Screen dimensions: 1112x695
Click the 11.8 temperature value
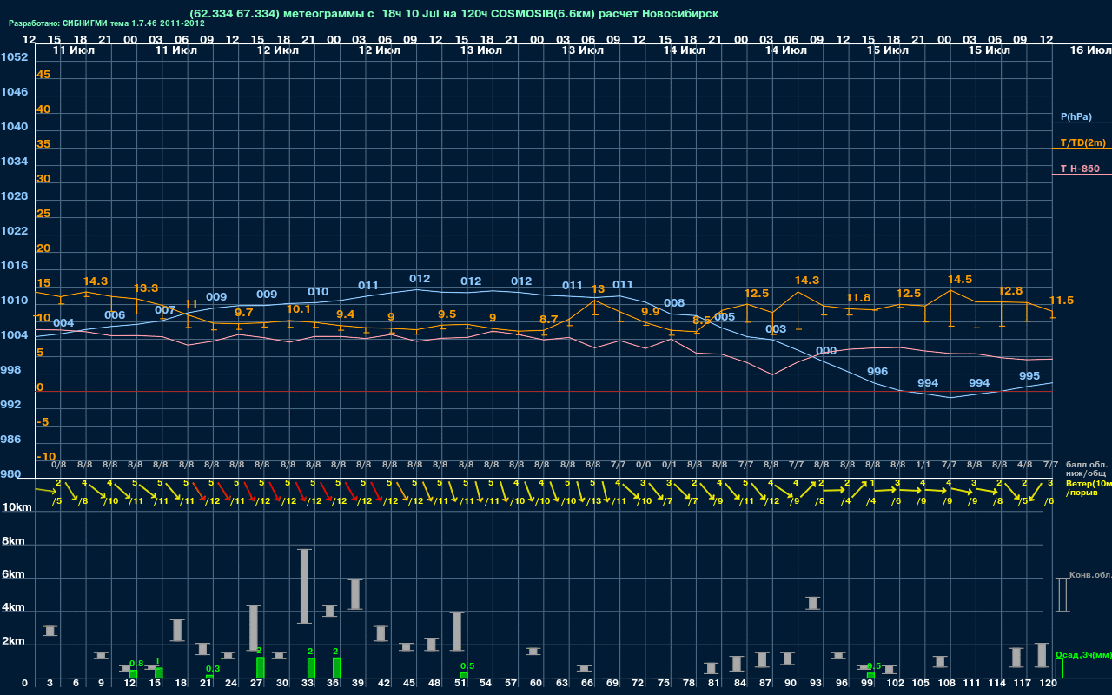click(858, 297)
